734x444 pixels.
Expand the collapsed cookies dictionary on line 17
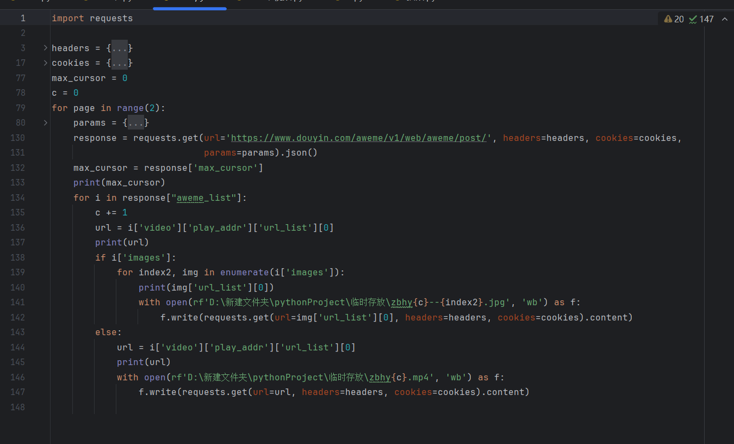coord(45,63)
